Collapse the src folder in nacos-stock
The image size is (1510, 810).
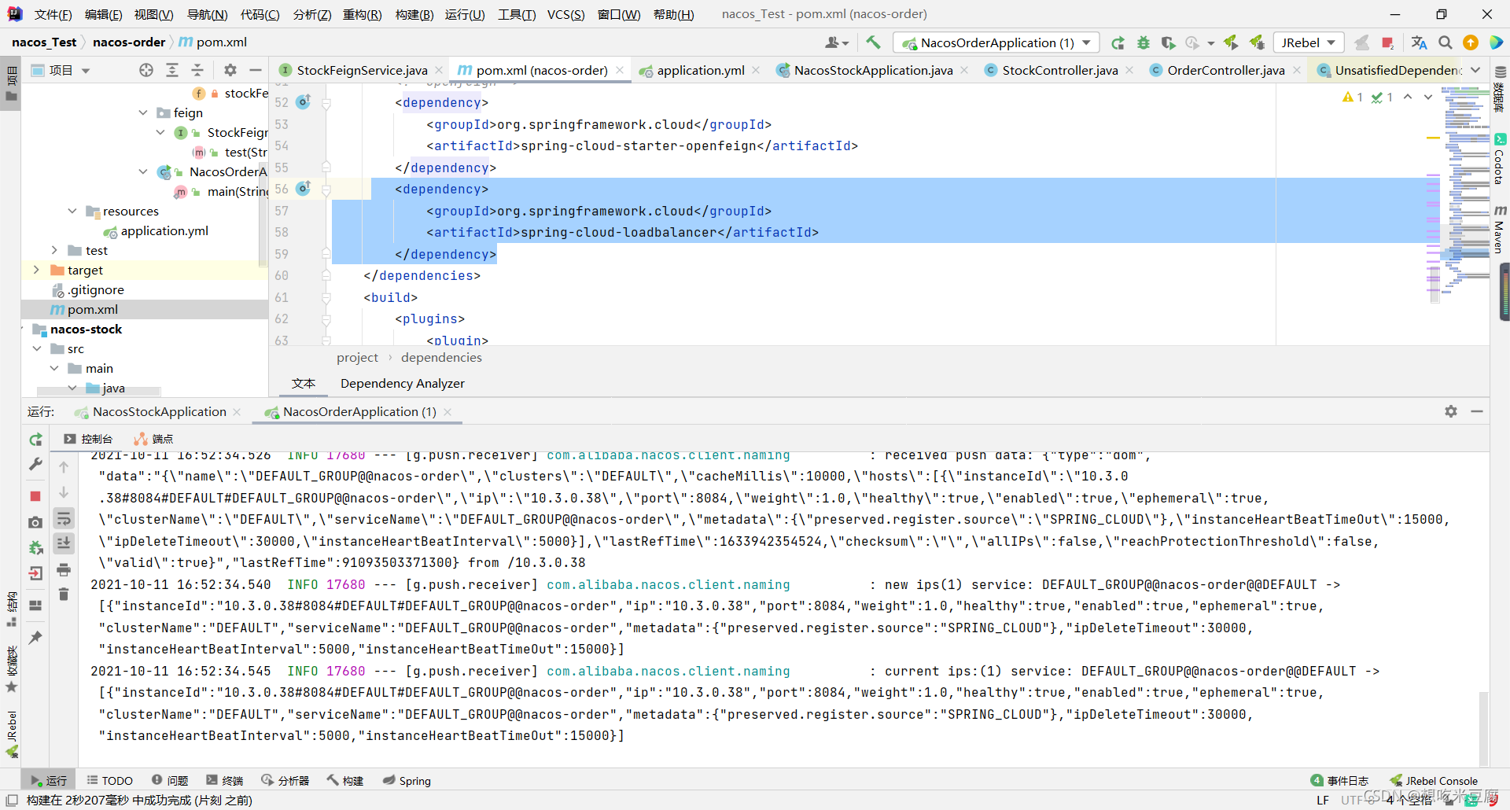pyautogui.click(x=36, y=348)
